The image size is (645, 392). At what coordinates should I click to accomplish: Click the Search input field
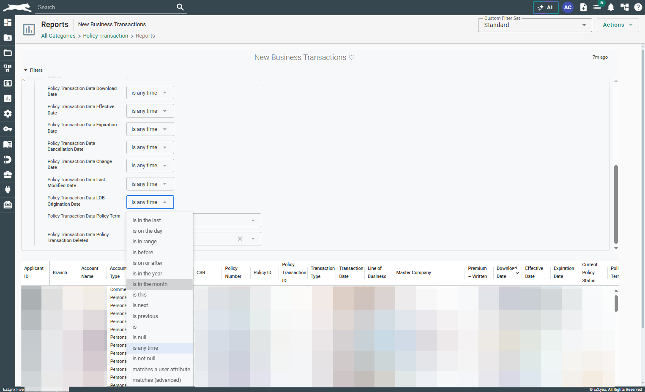(x=106, y=7)
